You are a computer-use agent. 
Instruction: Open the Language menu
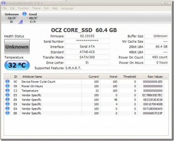(67, 8)
